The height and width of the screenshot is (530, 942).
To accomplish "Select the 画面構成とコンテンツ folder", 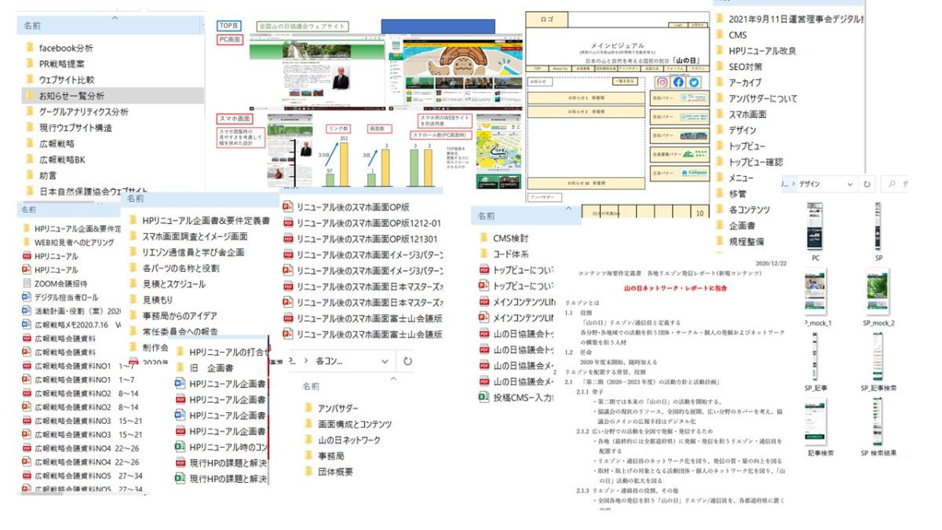I will (x=348, y=425).
